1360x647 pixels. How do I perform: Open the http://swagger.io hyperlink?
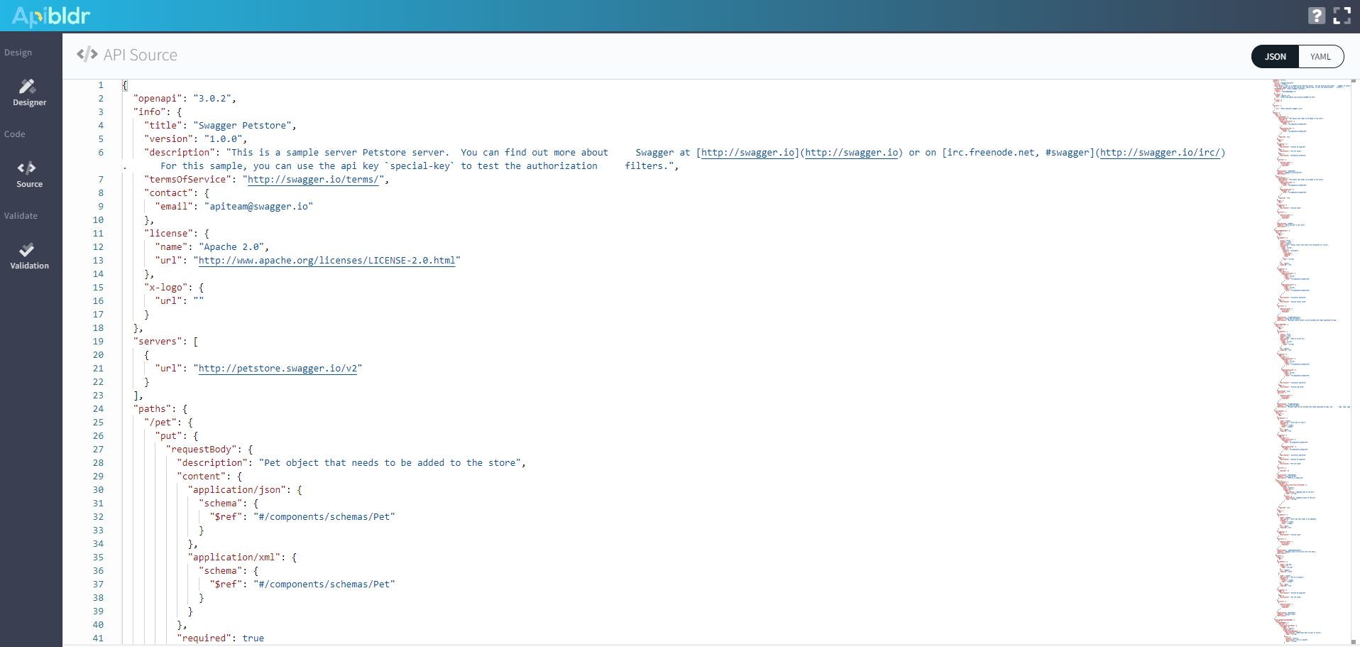coord(747,152)
